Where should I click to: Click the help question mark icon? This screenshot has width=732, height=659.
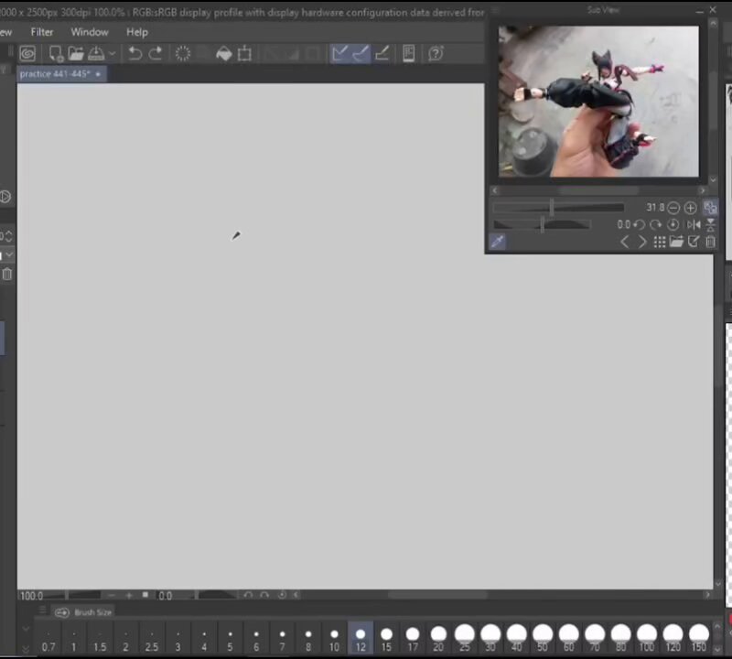pyautogui.click(x=436, y=53)
